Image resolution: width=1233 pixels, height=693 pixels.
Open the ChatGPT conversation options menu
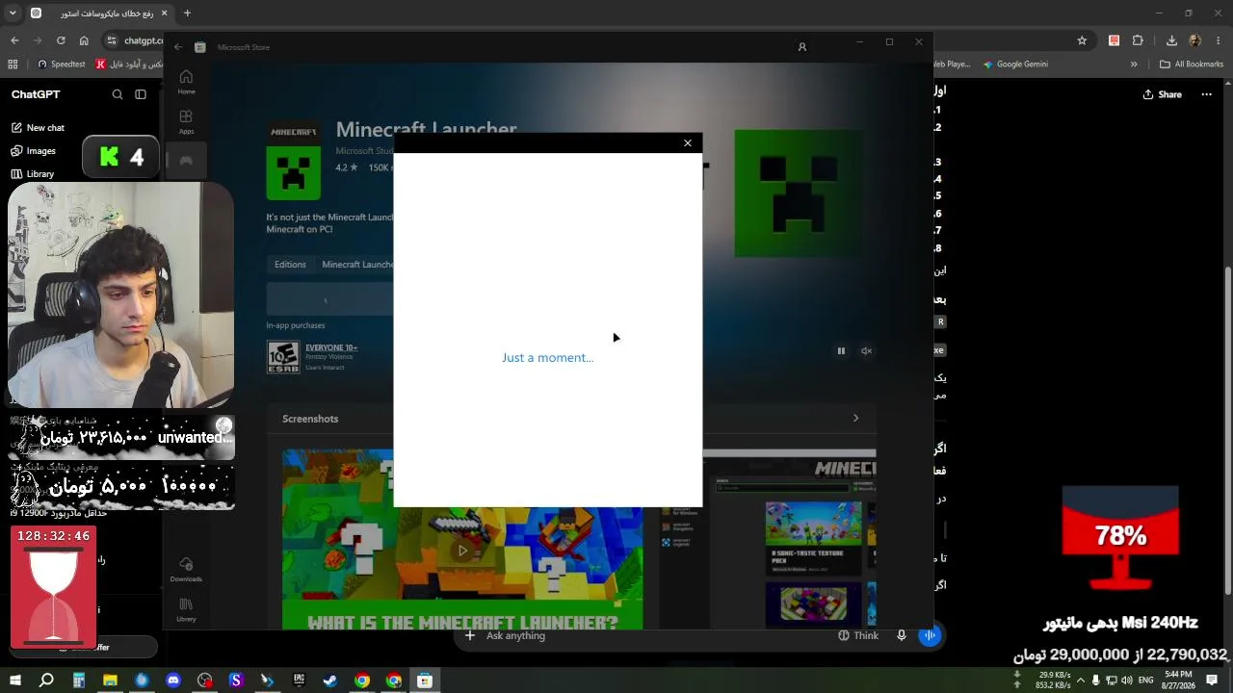tap(1206, 94)
